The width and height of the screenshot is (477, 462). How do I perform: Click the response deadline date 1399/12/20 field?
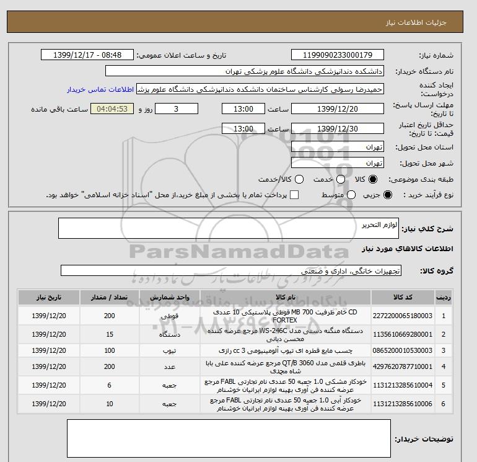[x=338, y=109]
